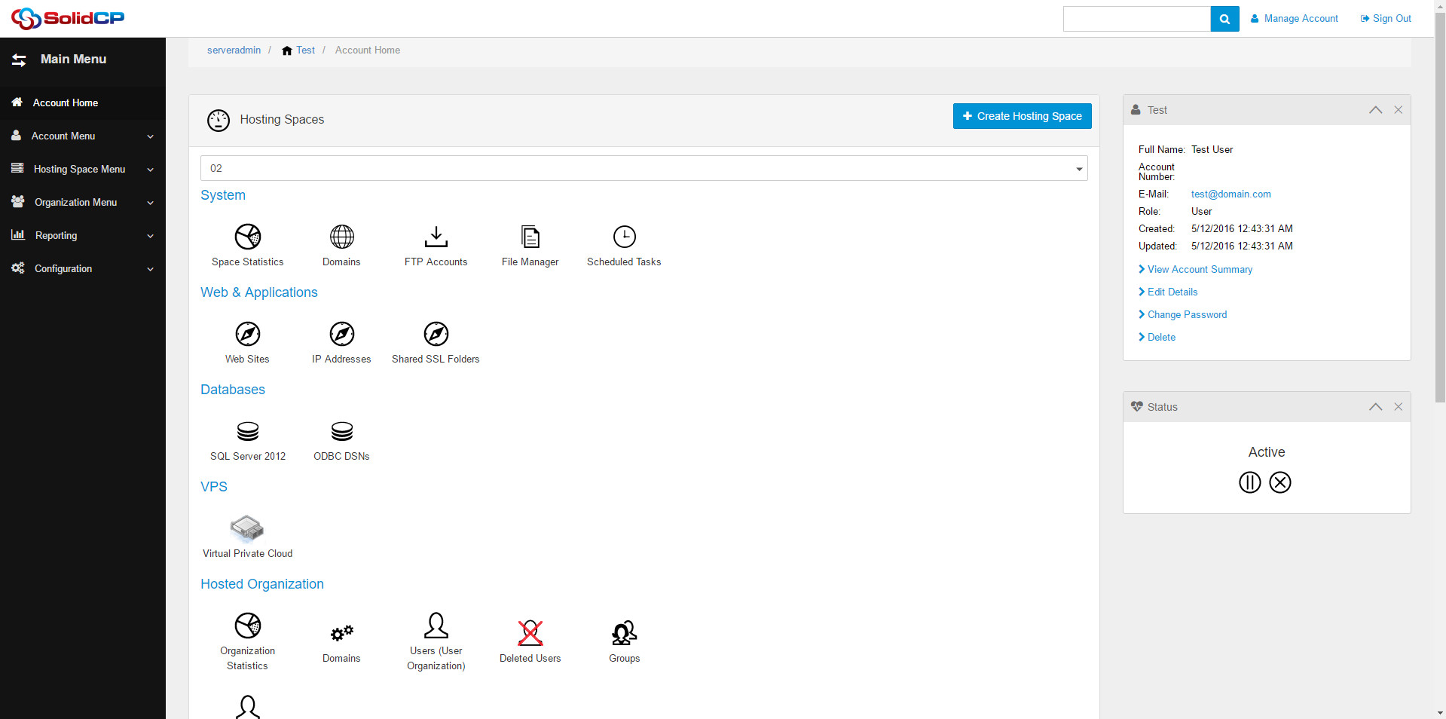The width and height of the screenshot is (1446, 719).
Task: Click the home icon in breadcrumb
Action: pyautogui.click(x=286, y=50)
